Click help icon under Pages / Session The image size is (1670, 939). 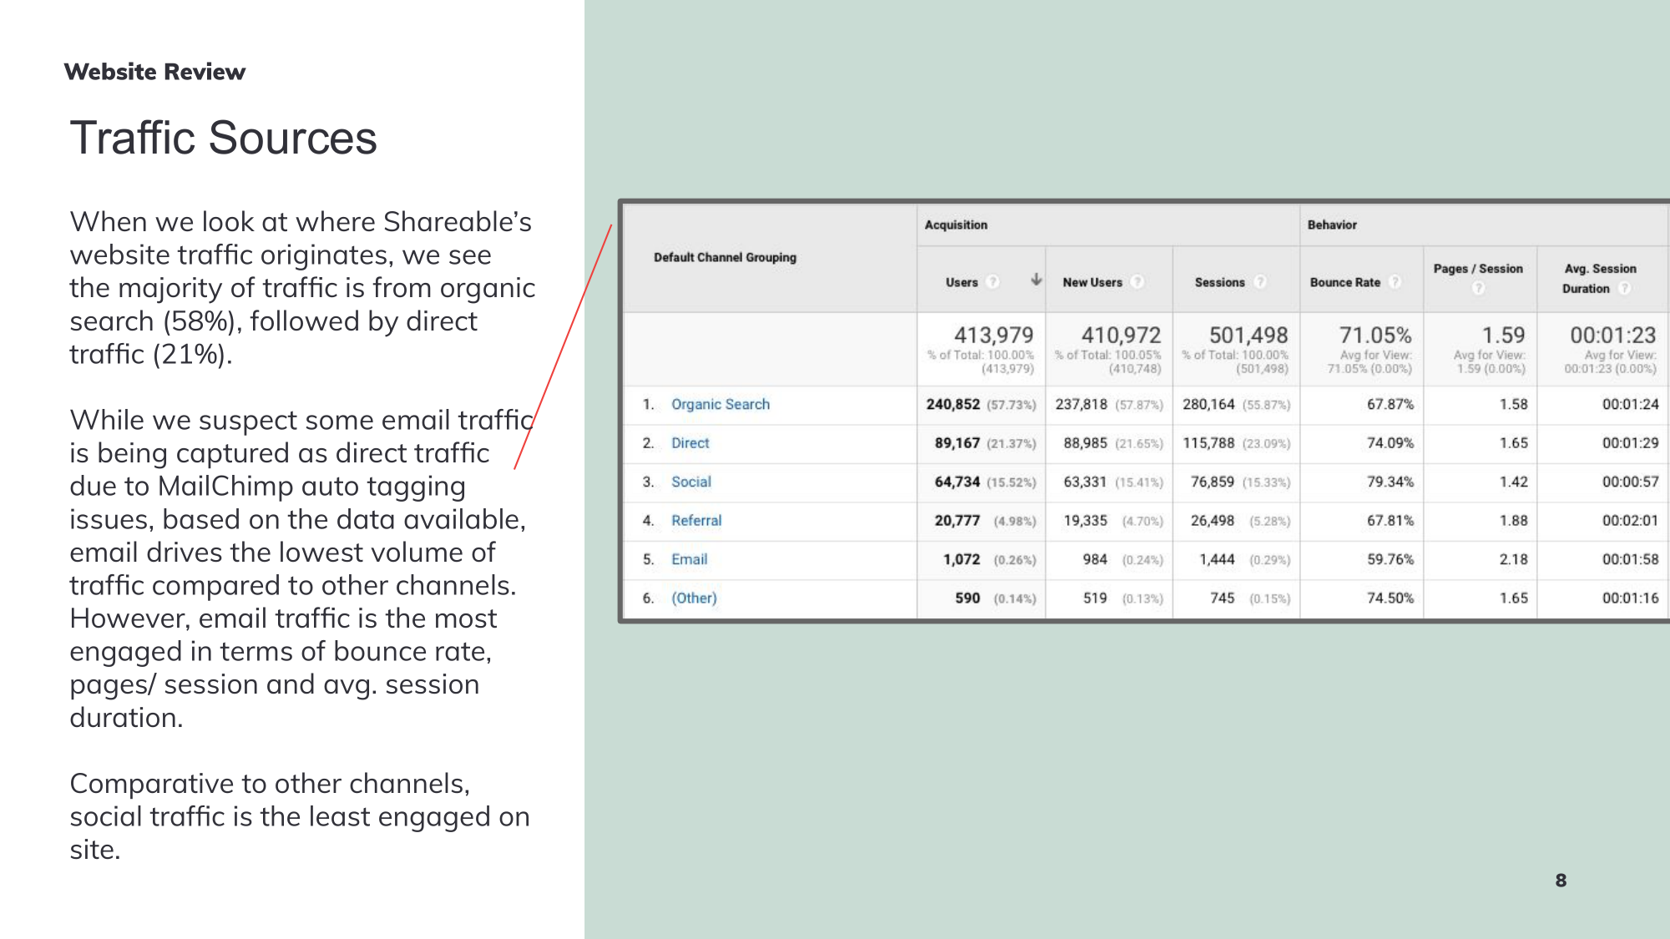click(1478, 288)
